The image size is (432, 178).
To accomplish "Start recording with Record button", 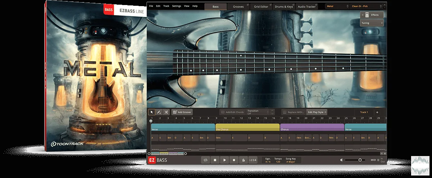I will (234, 160).
